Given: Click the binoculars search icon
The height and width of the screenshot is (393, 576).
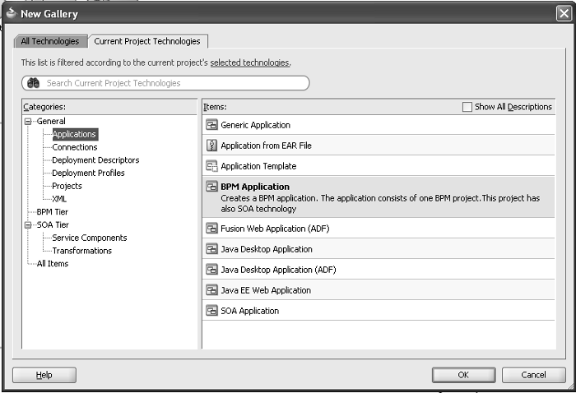Looking at the screenshot, I should point(34,83).
